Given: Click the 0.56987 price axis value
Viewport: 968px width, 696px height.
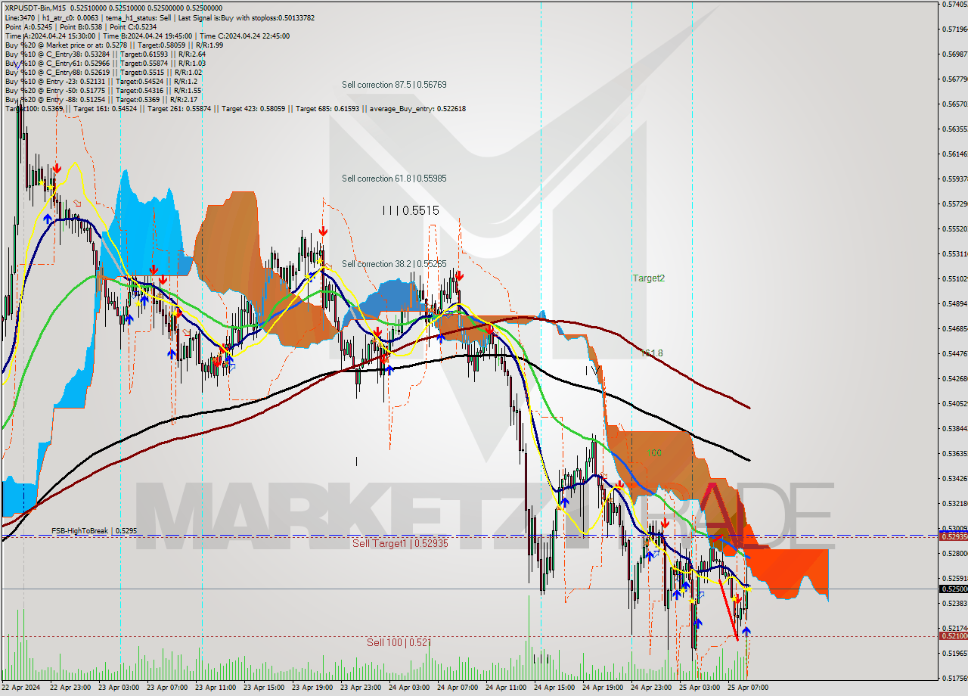Looking at the screenshot, I should coord(954,54).
